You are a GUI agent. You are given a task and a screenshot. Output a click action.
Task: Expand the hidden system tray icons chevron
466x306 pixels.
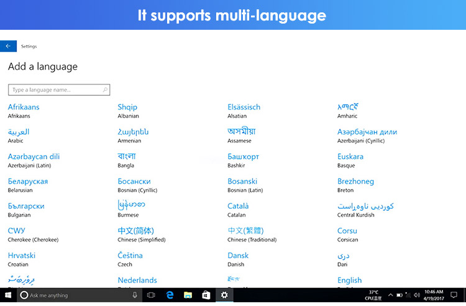(391, 295)
